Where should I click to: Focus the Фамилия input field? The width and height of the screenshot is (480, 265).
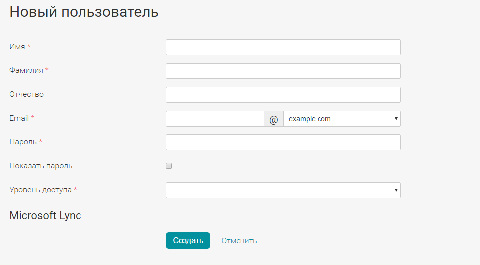283,71
